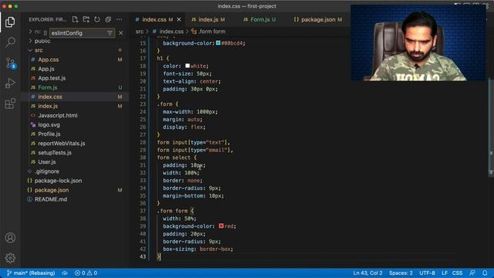Open User.js file

coord(46,162)
